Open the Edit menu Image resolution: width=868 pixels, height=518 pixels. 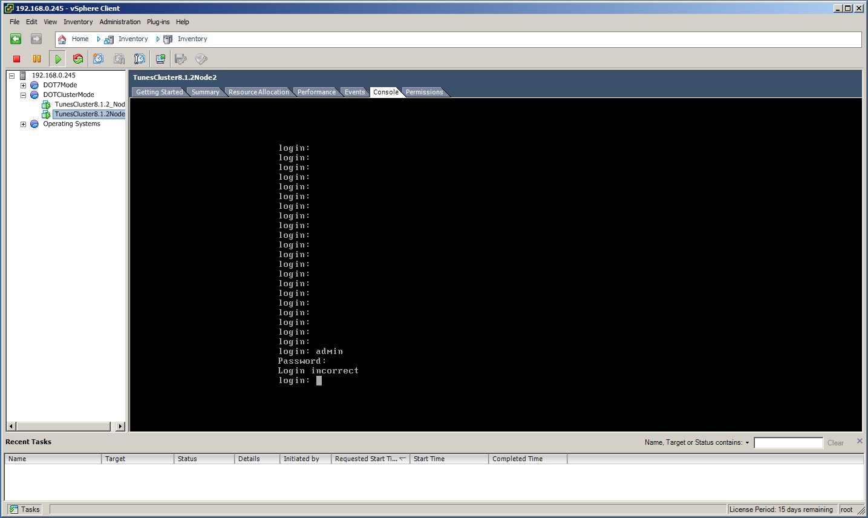click(x=31, y=22)
